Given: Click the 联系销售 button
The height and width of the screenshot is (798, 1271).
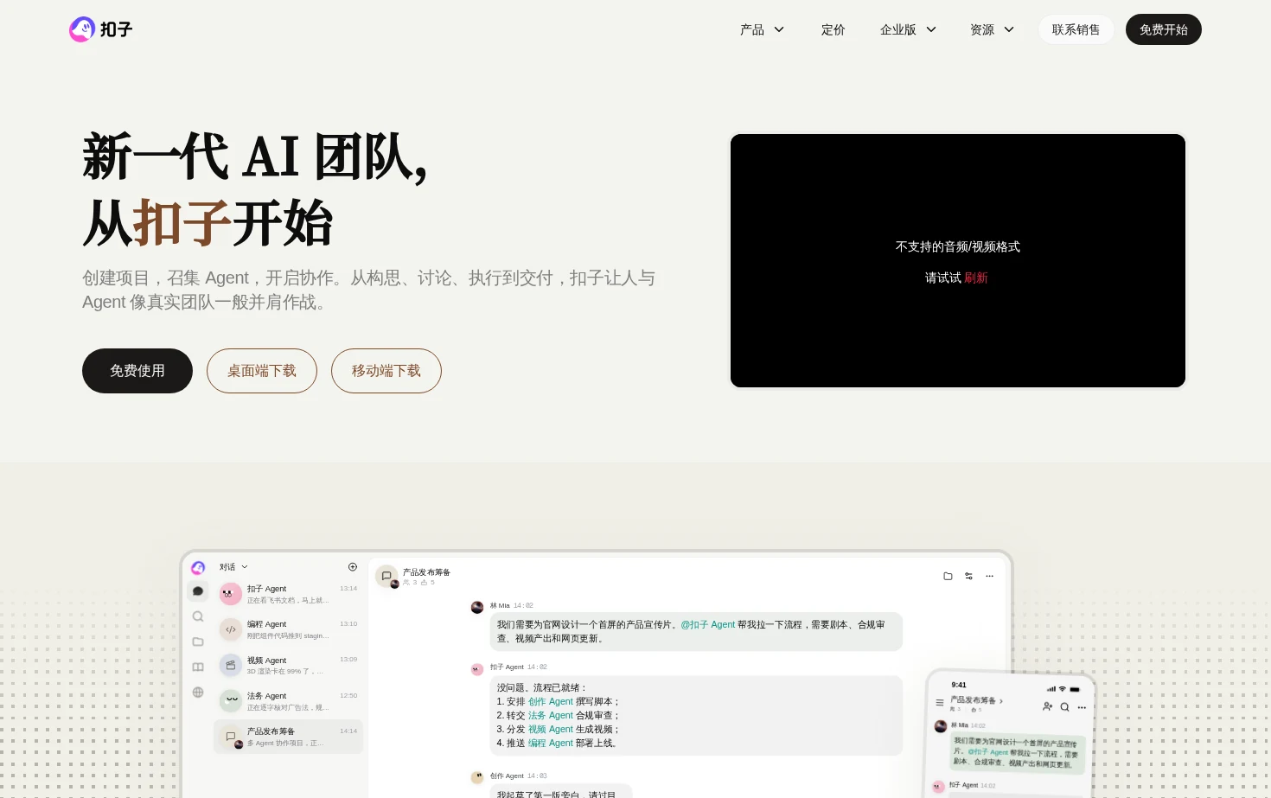Looking at the screenshot, I should (x=1076, y=29).
